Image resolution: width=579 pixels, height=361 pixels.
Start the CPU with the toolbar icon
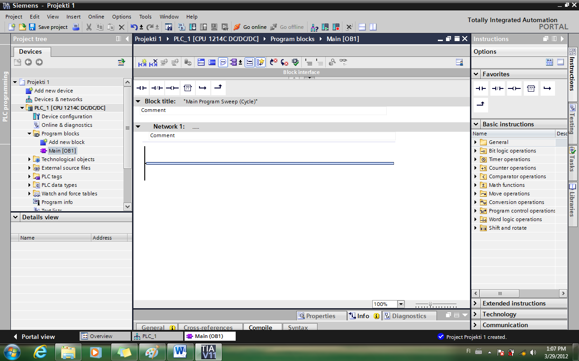point(325,27)
